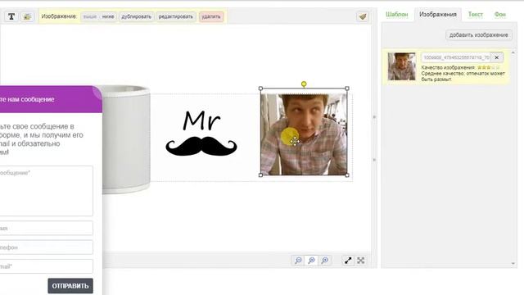Click the top-left resize handle of photo
The width and height of the screenshot is (524, 295).
pyautogui.click(x=260, y=88)
